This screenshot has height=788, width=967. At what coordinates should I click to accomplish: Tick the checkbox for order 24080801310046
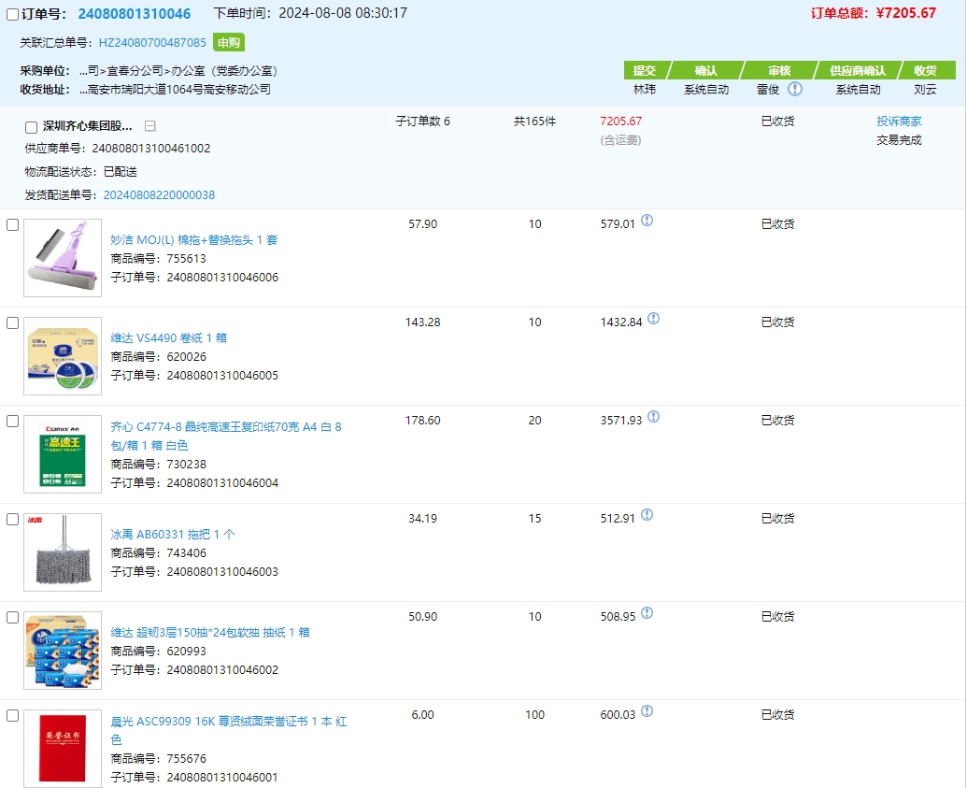(x=12, y=14)
